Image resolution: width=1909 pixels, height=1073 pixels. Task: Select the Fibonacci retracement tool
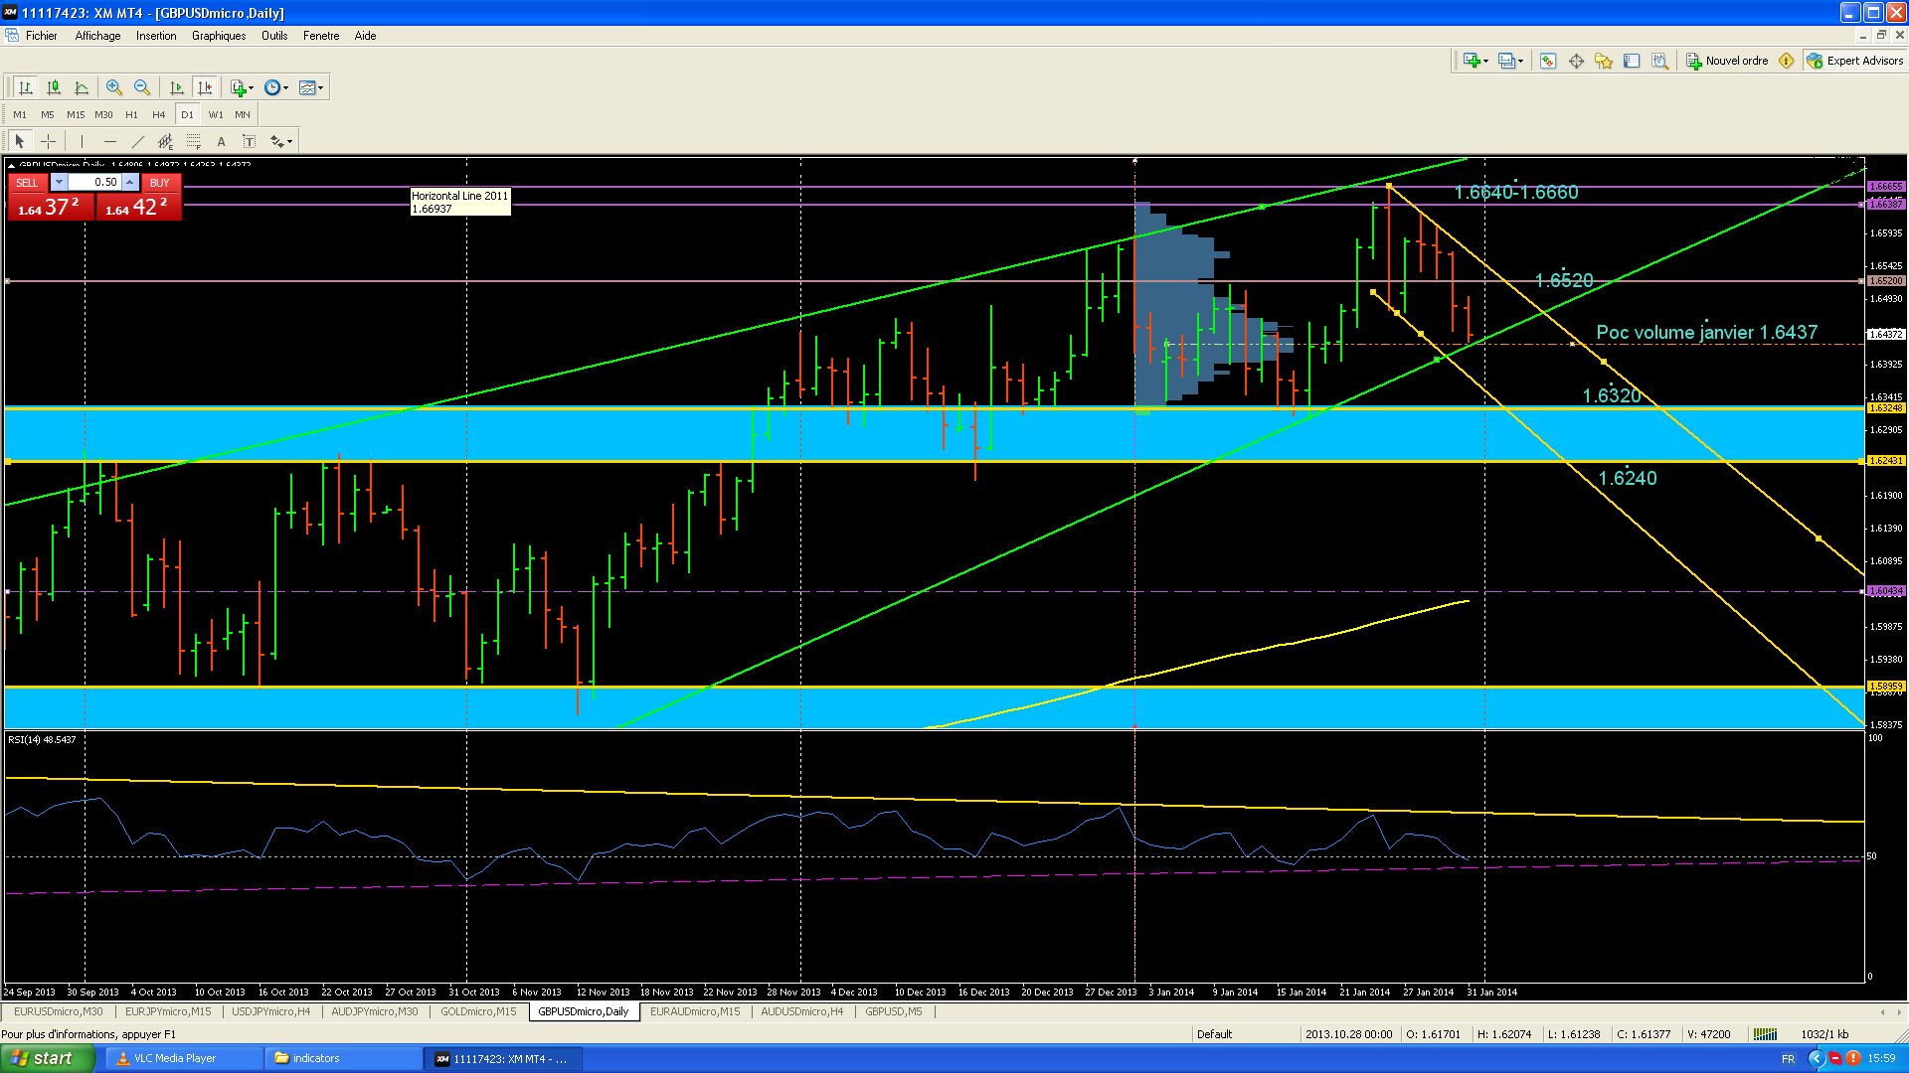point(194,141)
